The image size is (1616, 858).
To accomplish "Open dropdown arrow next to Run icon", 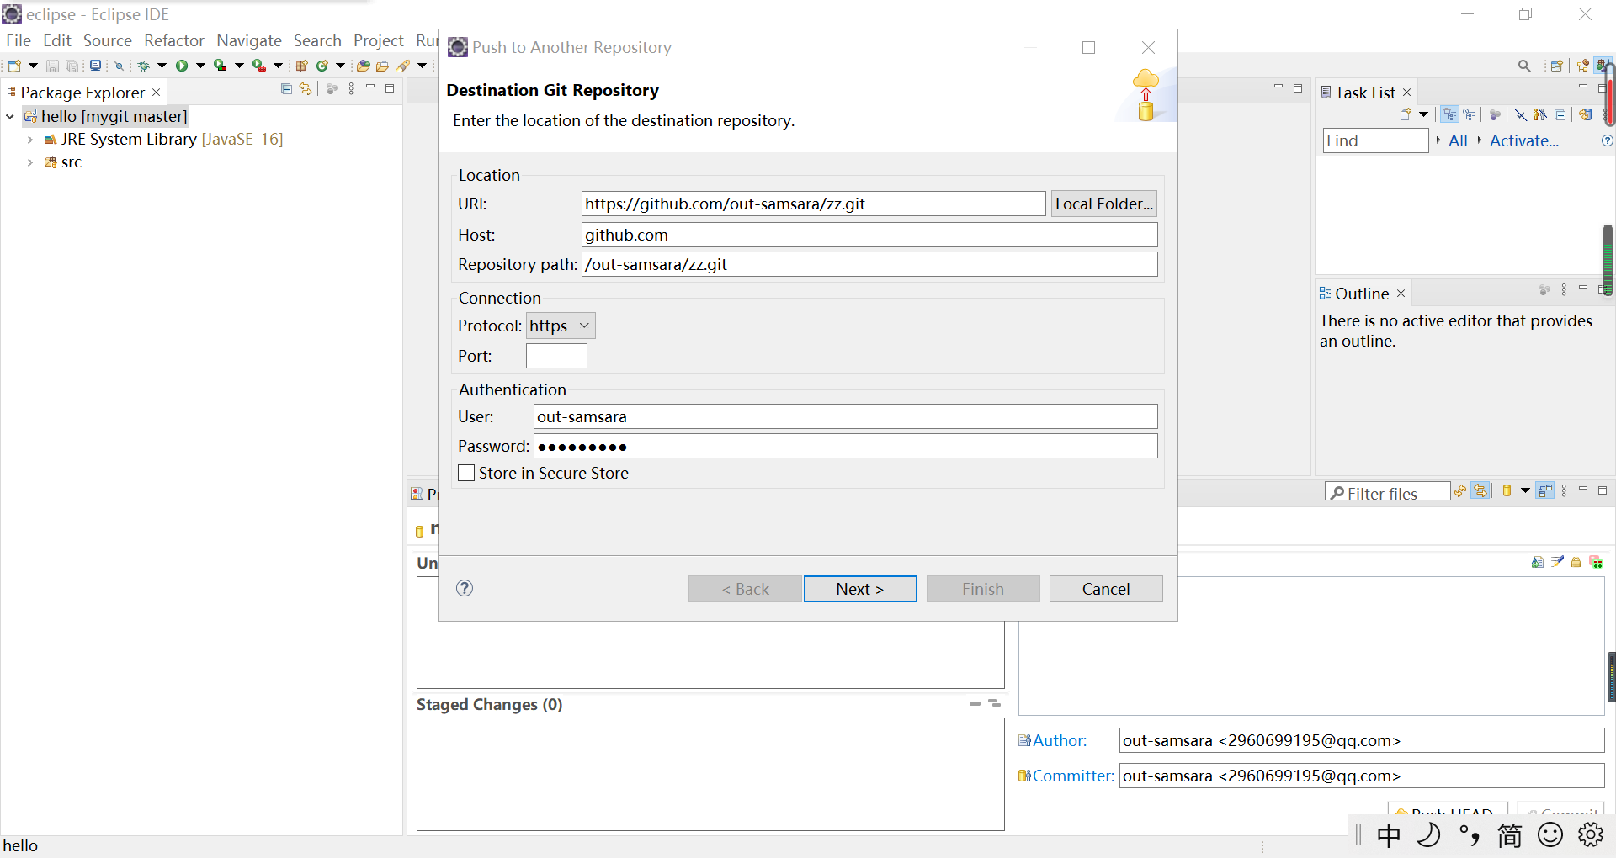I will 200,66.
